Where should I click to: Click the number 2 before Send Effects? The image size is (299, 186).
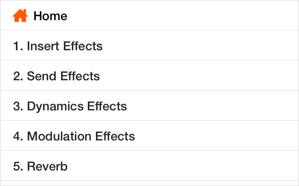pos(17,76)
